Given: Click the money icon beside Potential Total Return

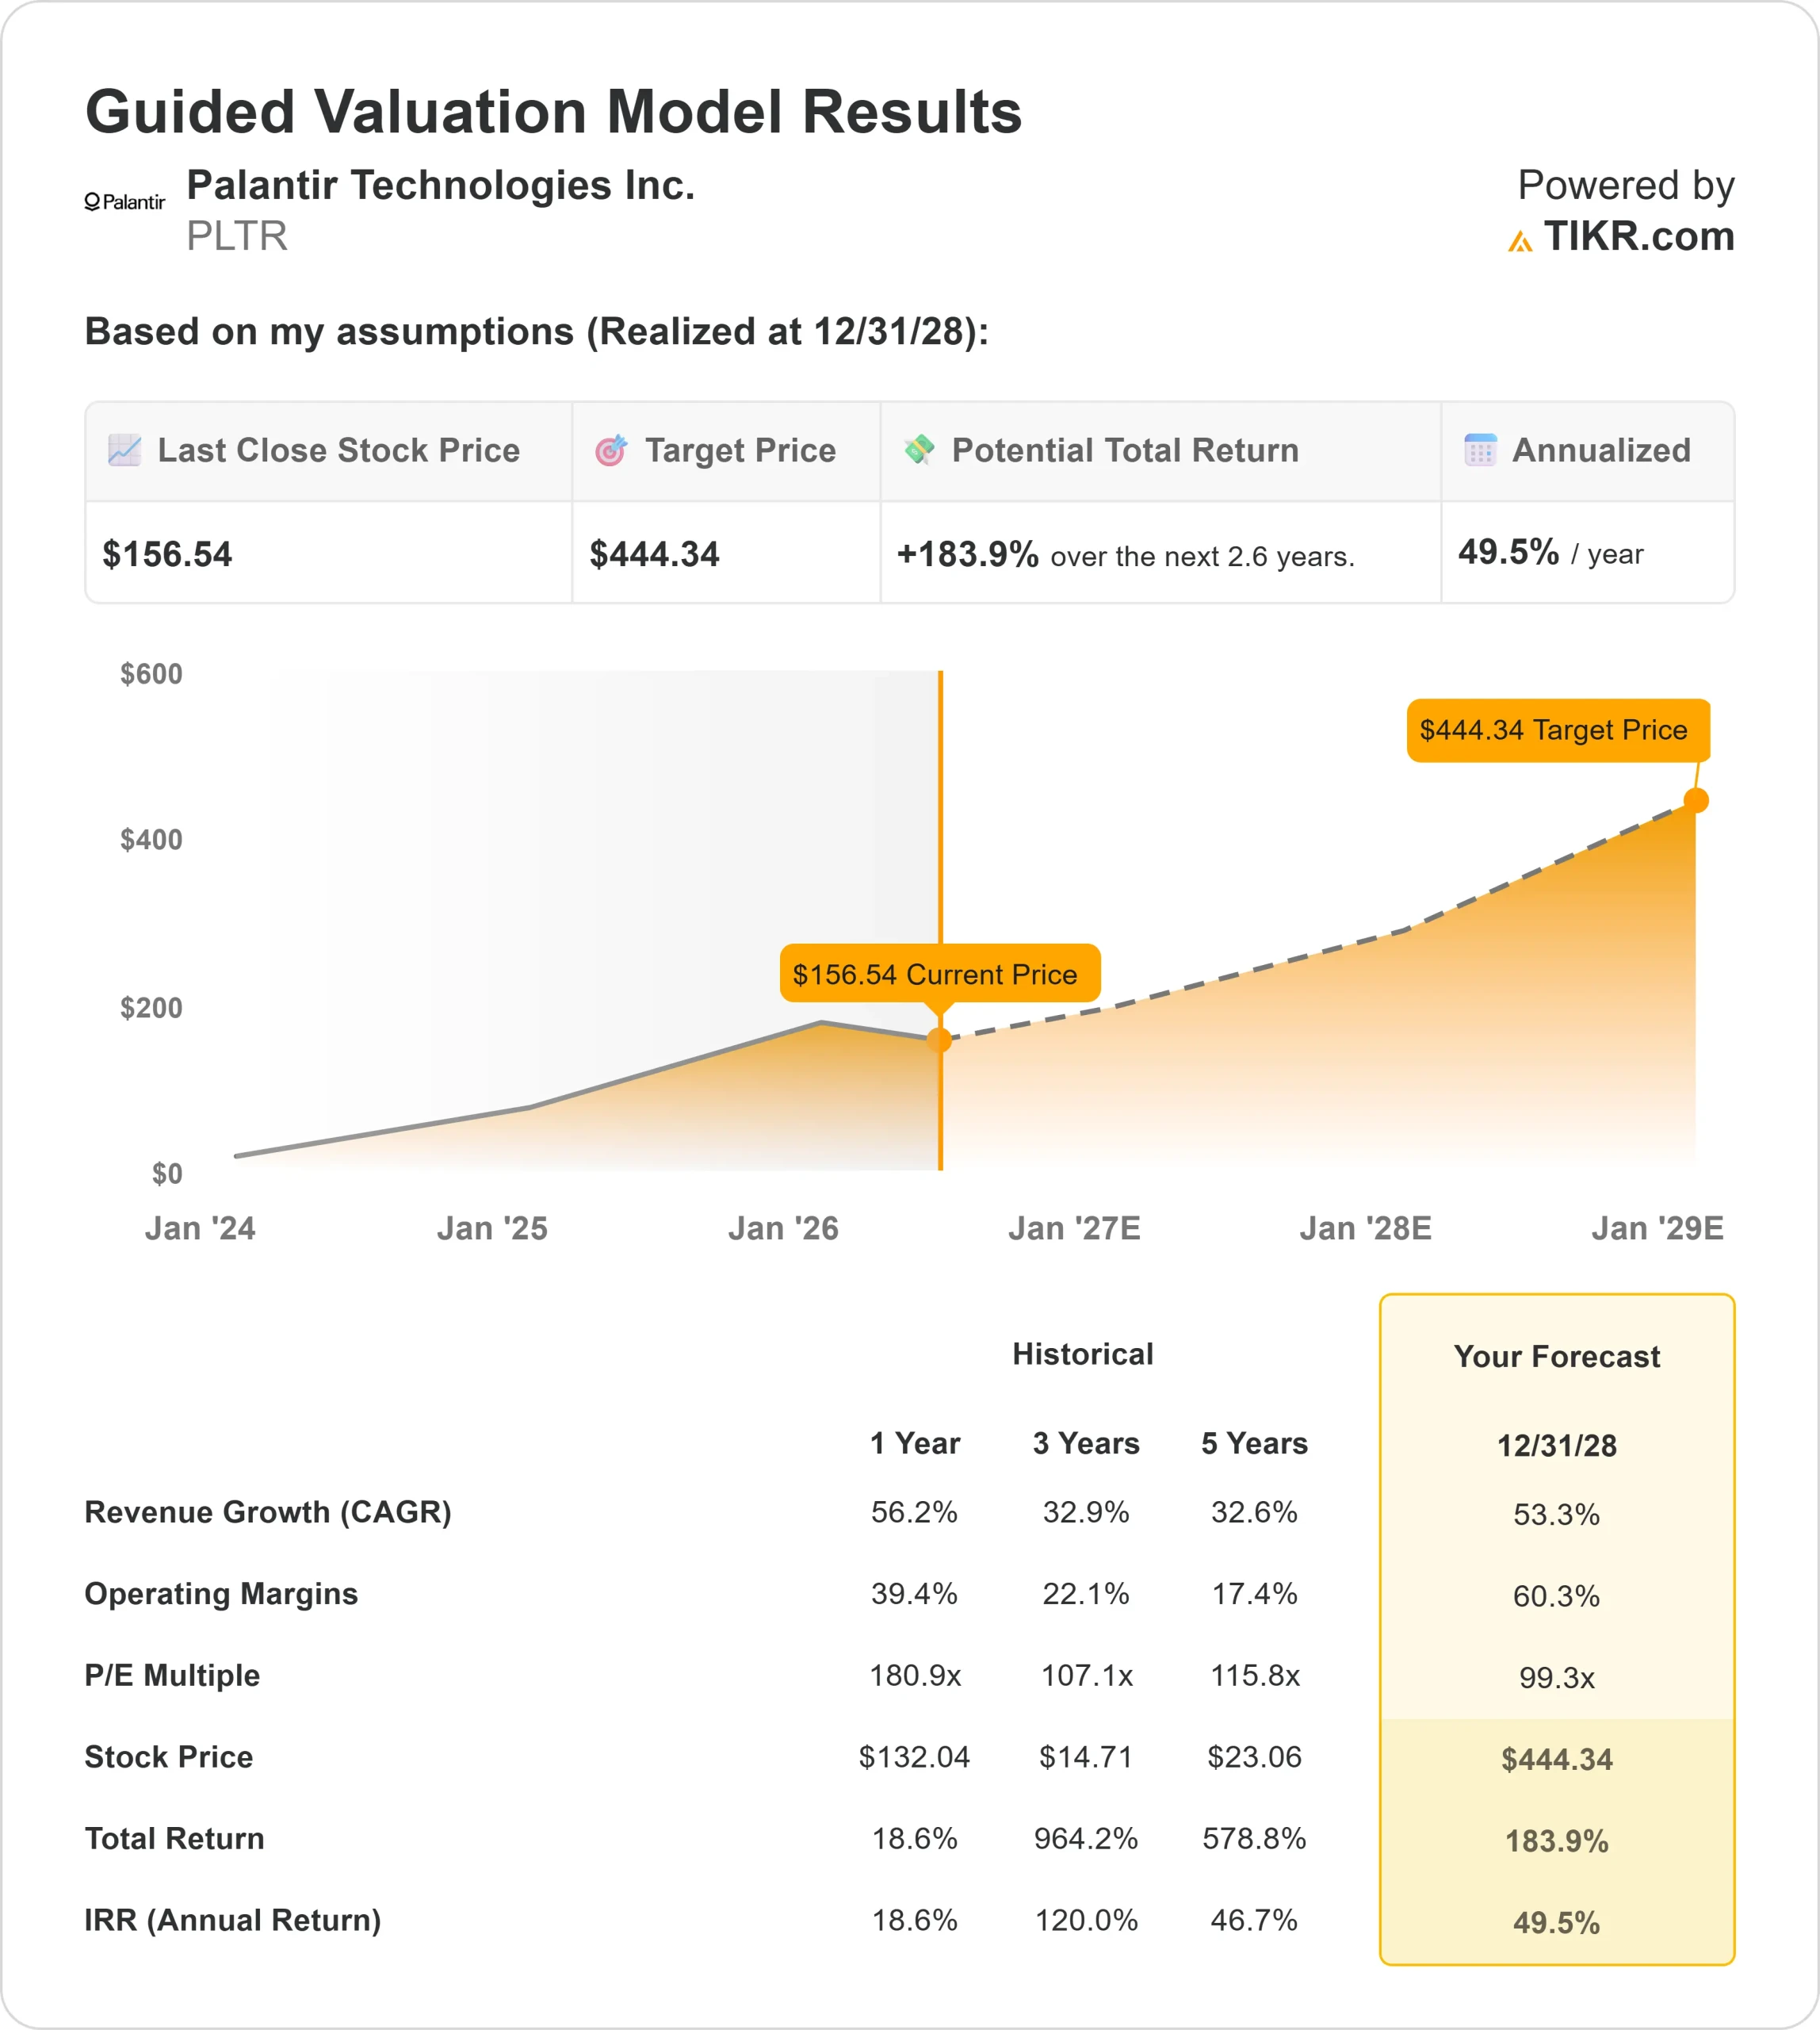Looking at the screenshot, I should click(x=919, y=450).
